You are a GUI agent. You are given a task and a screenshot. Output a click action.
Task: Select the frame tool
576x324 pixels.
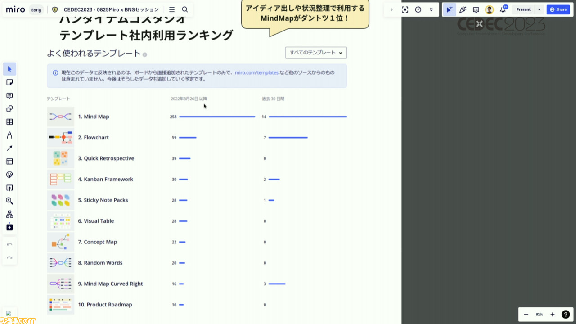pos(9,162)
